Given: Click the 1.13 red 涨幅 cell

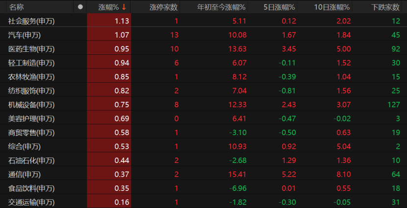Looking at the screenshot, I should point(122,21).
